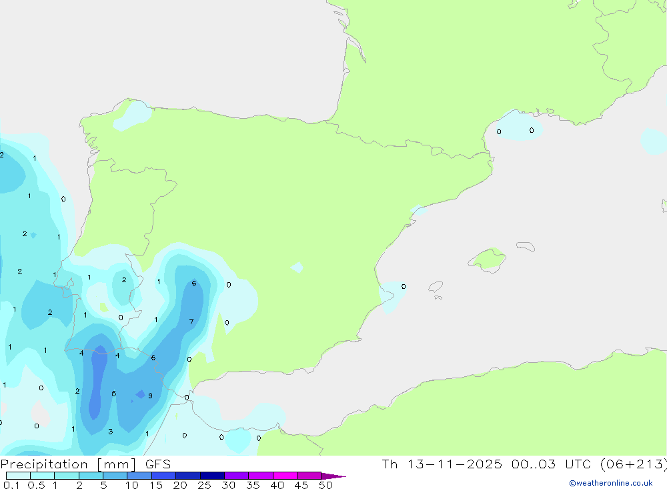The height and width of the screenshot is (489, 667).
Task: Click the '40' legend label
Action: (277, 485)
